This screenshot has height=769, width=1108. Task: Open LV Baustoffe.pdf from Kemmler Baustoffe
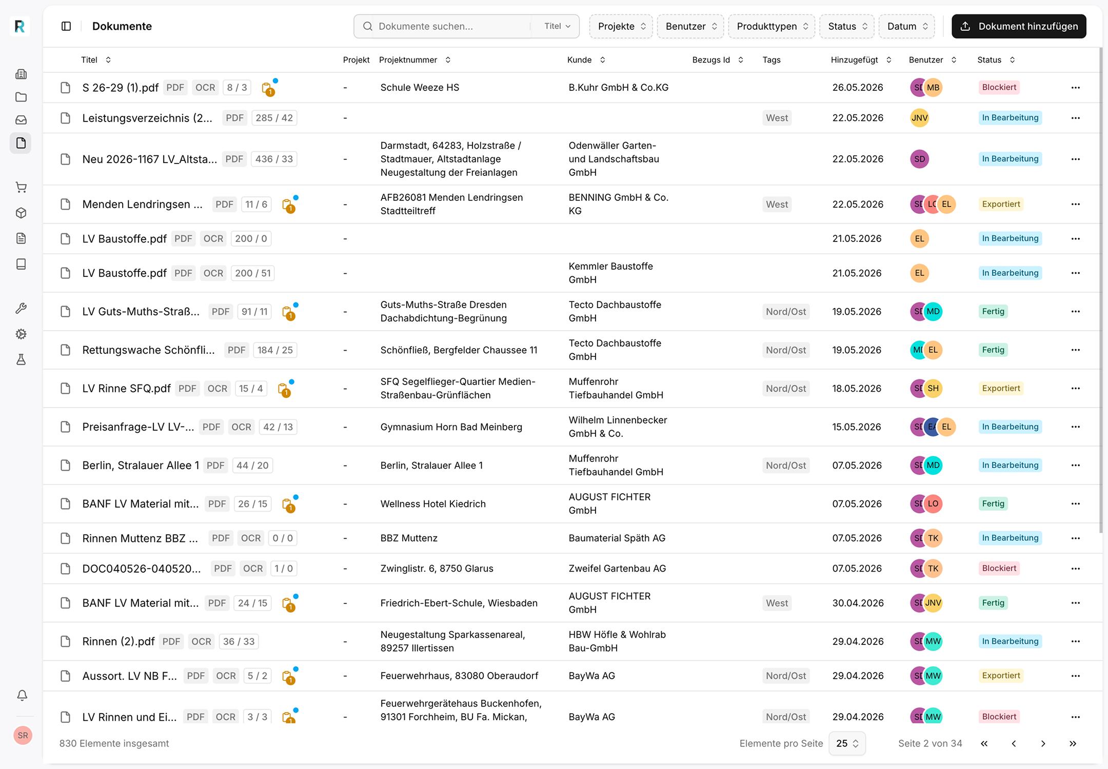coord(124,273)
